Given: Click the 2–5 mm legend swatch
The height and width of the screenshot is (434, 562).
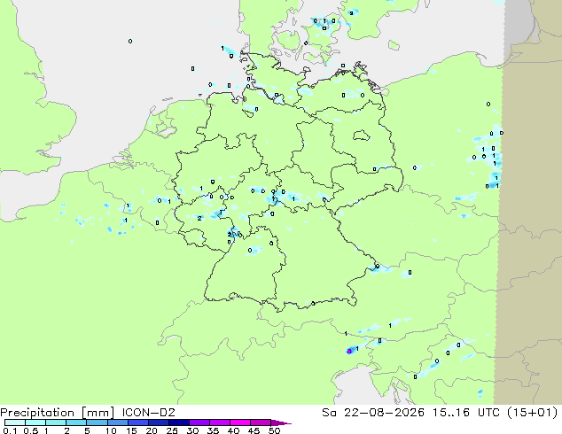Looking at the screenshot, I should [76, 422].
